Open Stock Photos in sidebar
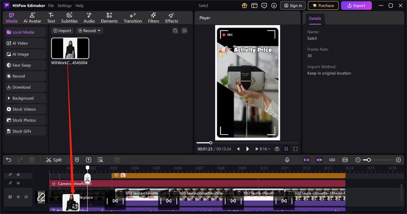 [x=25, y=120]
